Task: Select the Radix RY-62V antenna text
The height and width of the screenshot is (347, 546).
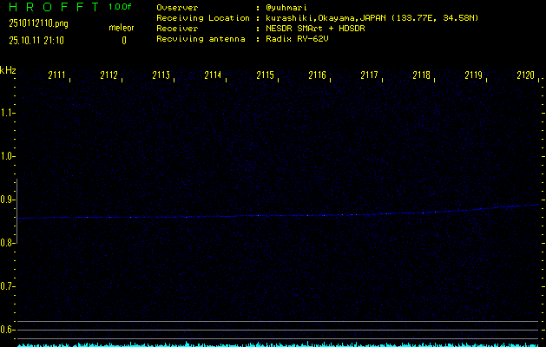Action: click(299, 39)
